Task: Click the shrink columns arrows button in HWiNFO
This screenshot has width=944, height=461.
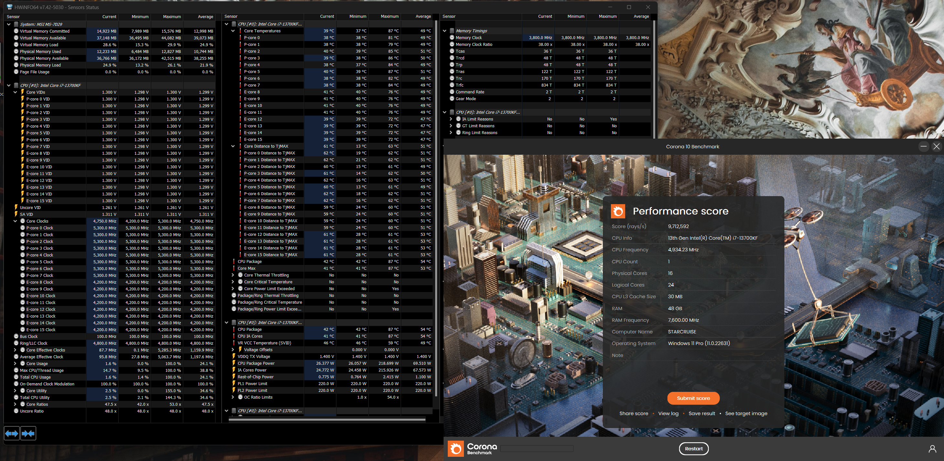Action: point(28,434)
